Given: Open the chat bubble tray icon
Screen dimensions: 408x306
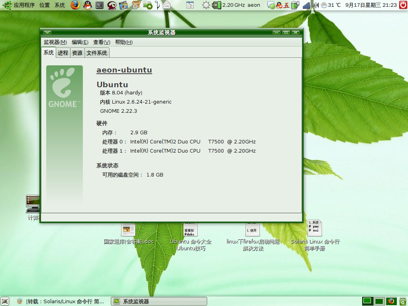Looking at the screenshot, I should [271, 5].
